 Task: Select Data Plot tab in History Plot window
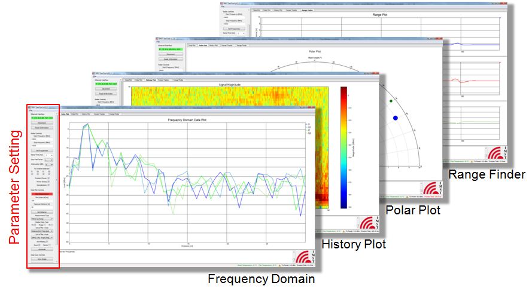[129, 80]
